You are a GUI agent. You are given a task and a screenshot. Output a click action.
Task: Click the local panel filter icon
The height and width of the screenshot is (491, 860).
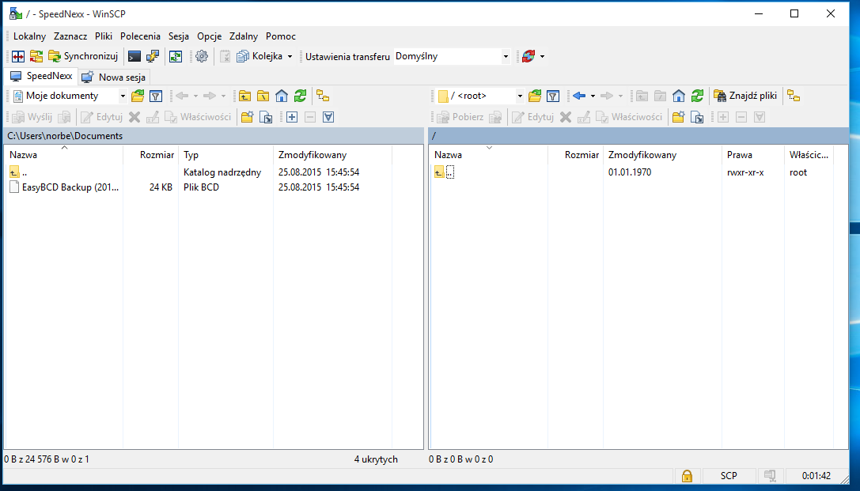[x=156, y=96]
